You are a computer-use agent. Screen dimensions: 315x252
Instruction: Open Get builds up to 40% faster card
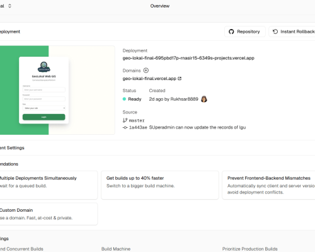(160, 185)
